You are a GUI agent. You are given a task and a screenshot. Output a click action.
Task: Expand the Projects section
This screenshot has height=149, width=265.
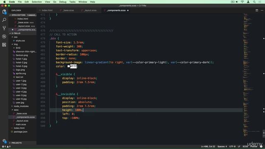(23, 143)
